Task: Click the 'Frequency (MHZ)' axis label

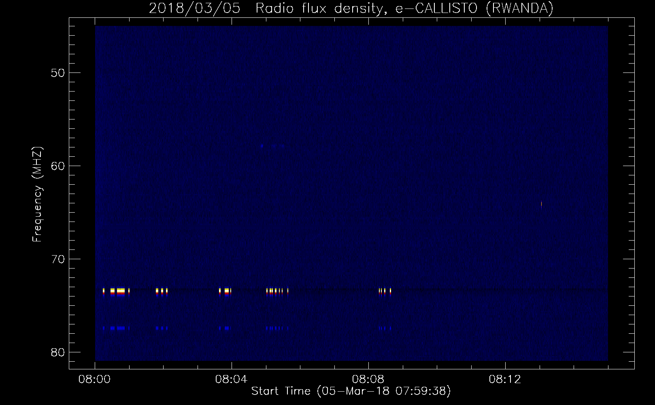Action: [37, 194]
